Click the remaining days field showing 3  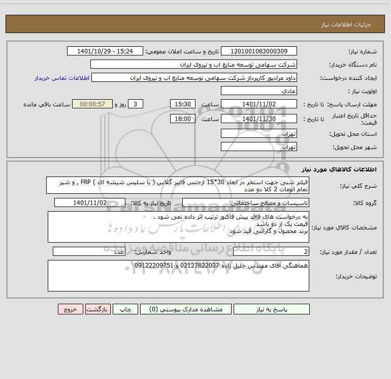[x=136, y=104]
